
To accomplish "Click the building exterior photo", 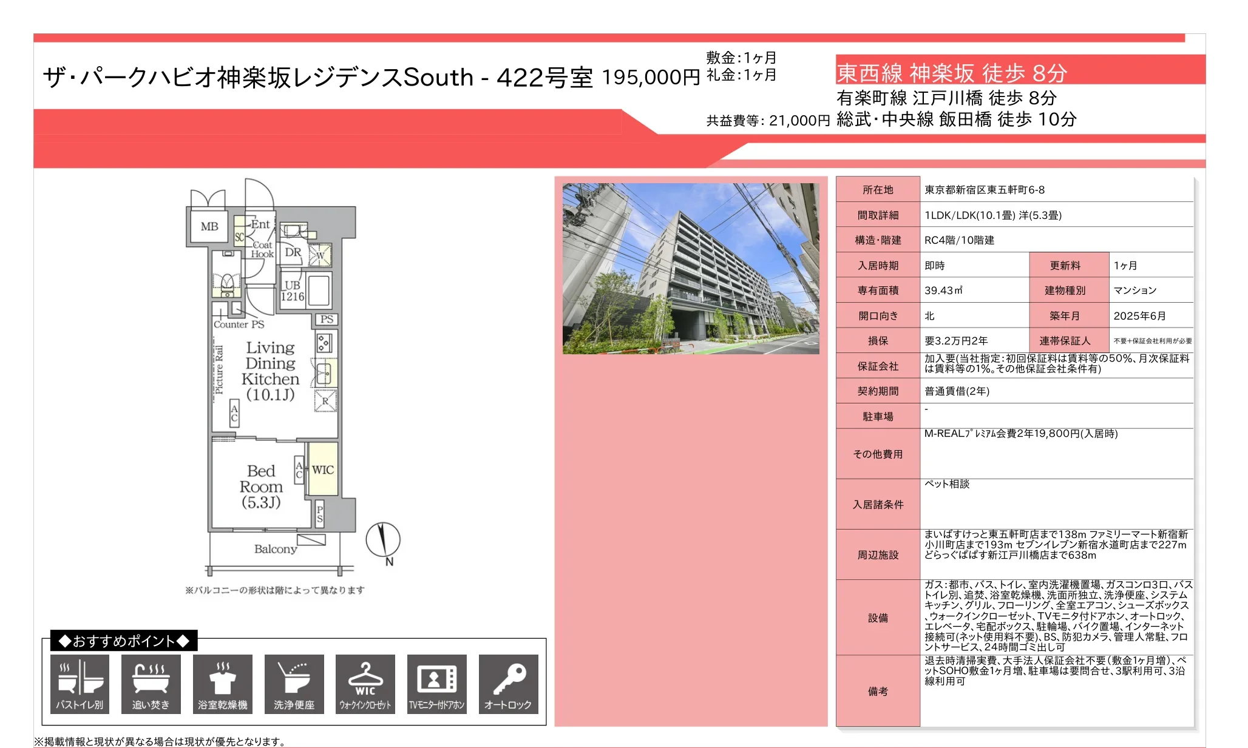I will pos(690,268).
